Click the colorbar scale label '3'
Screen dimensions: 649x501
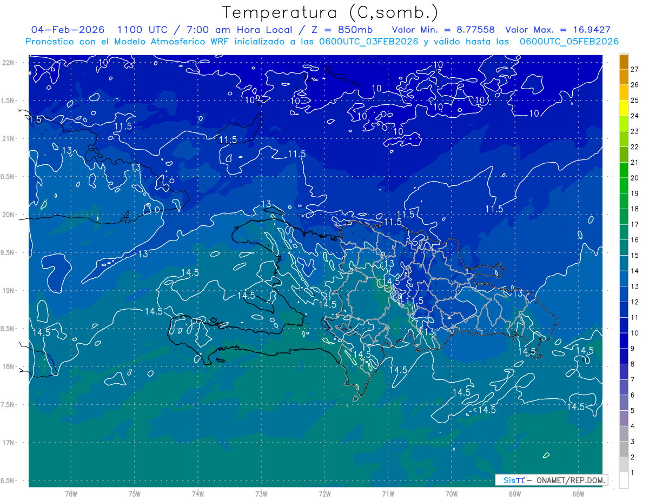[633, 442]
